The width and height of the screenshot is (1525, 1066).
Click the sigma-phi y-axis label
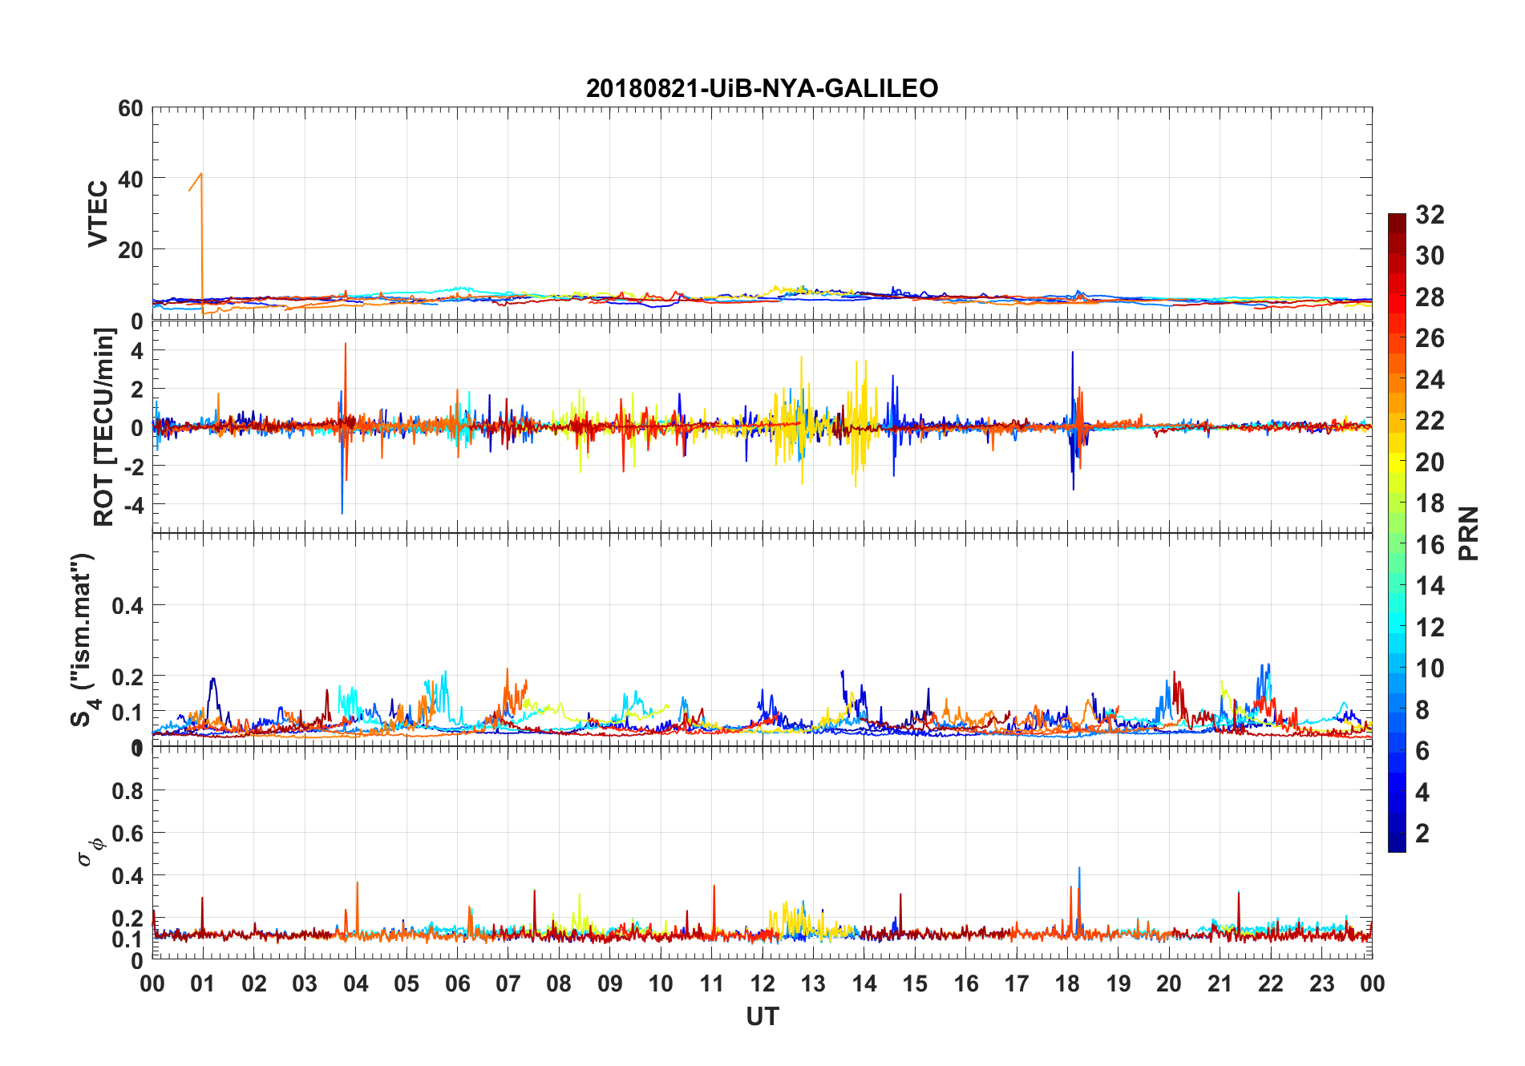coord(91,851)
